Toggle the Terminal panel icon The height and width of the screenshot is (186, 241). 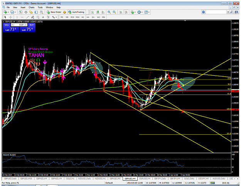coord(36,12)
